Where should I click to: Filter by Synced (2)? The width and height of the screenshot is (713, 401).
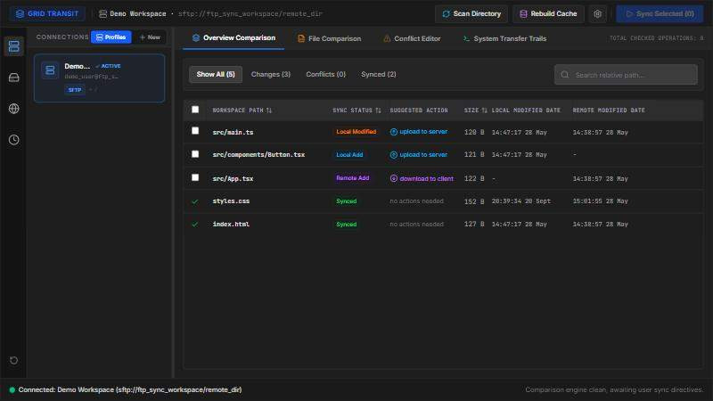click(x=378, y=75)
